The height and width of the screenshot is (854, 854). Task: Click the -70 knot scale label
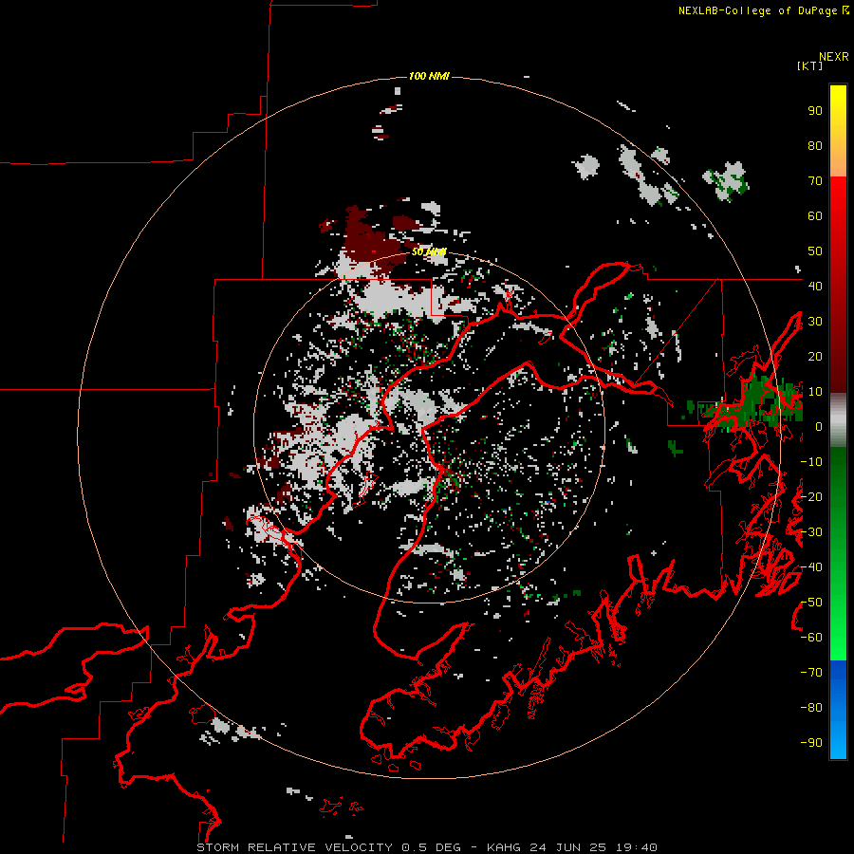click(811, 673)
